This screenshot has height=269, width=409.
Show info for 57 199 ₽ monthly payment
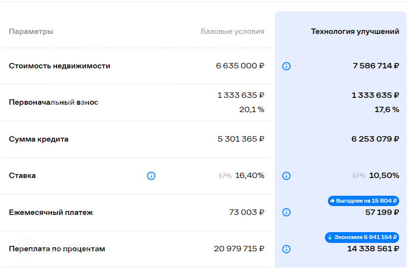pyautogui.click(x=287, y=212)
